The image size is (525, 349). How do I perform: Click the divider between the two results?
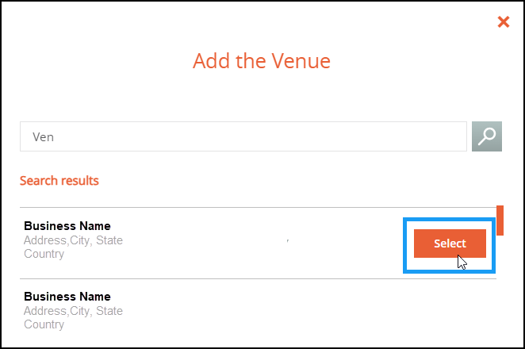258,278
